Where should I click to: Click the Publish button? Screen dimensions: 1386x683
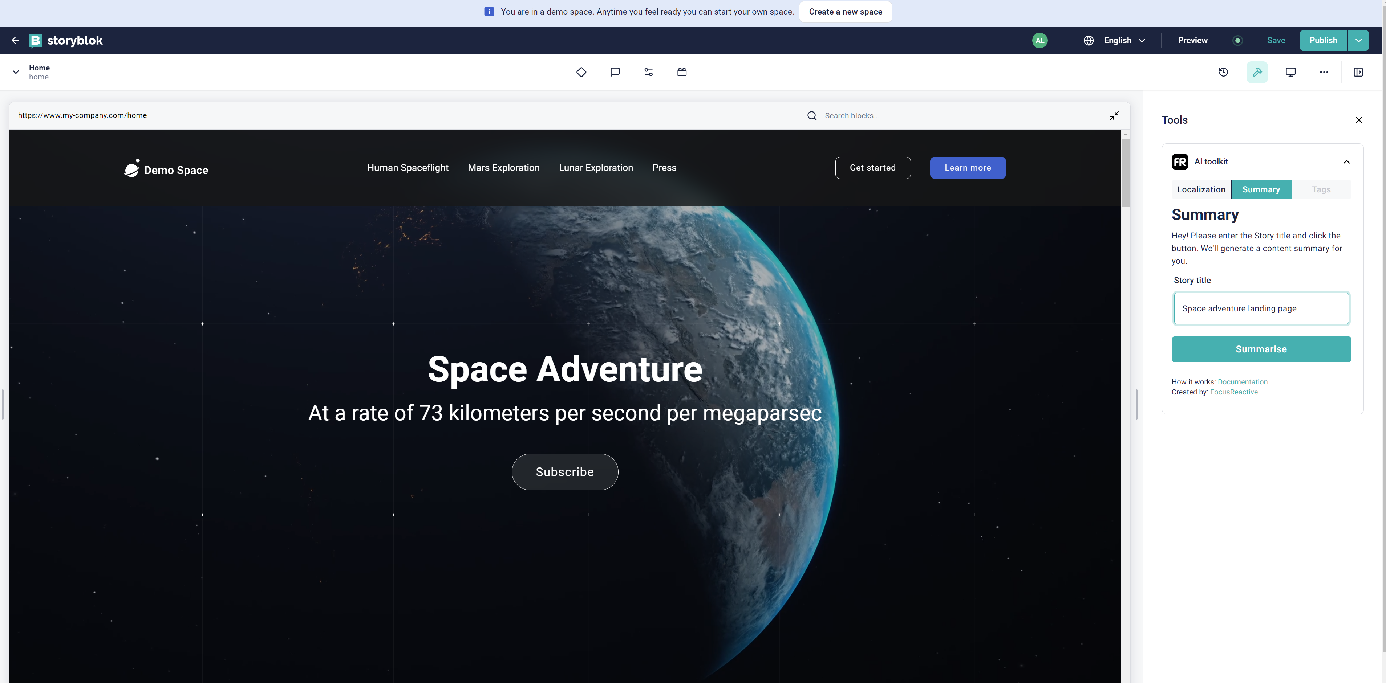click(1323, 40)
